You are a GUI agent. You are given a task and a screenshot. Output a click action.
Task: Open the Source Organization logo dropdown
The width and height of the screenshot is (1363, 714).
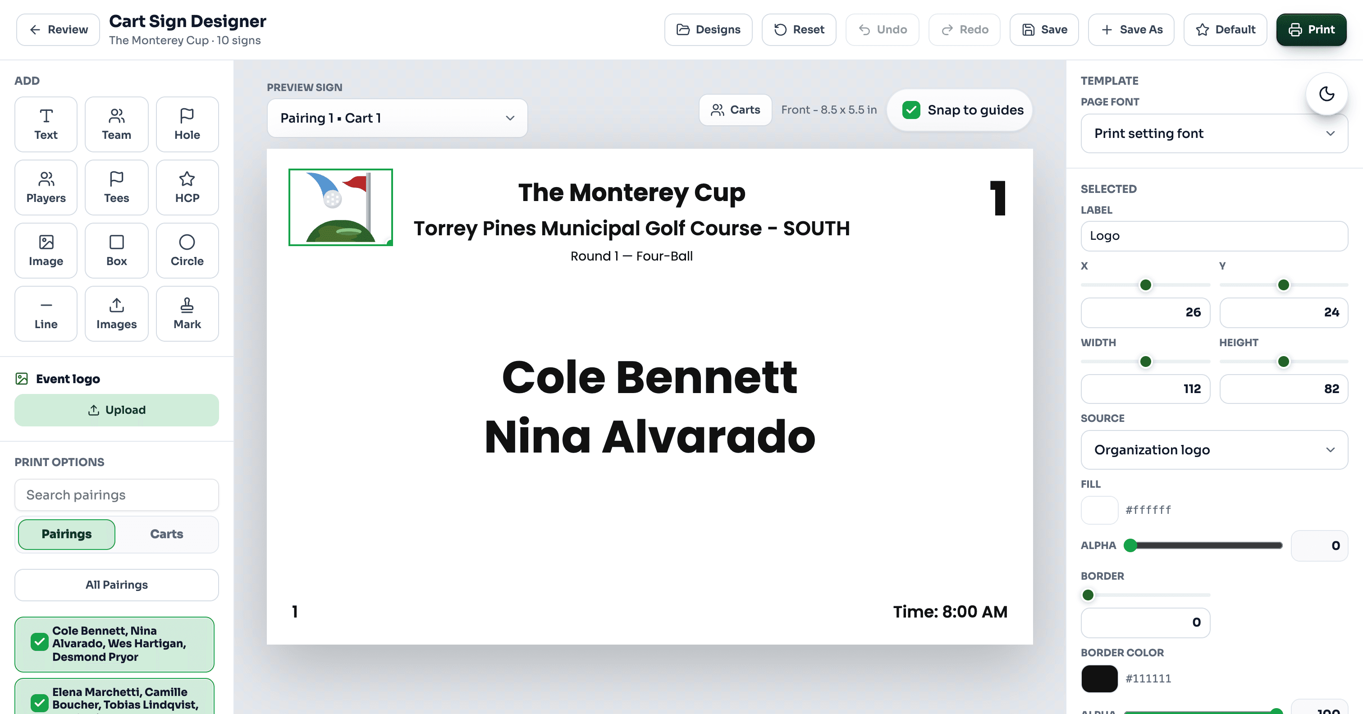tap(1214, 449)
